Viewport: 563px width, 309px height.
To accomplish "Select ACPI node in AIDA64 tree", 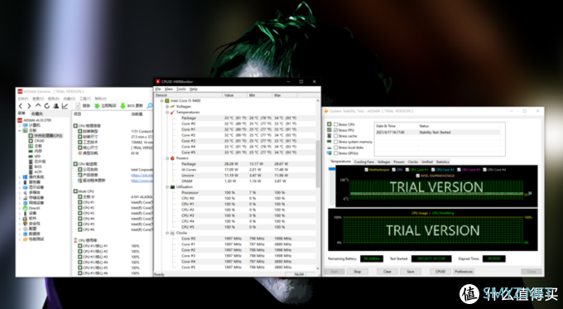I will coord(35,171).
